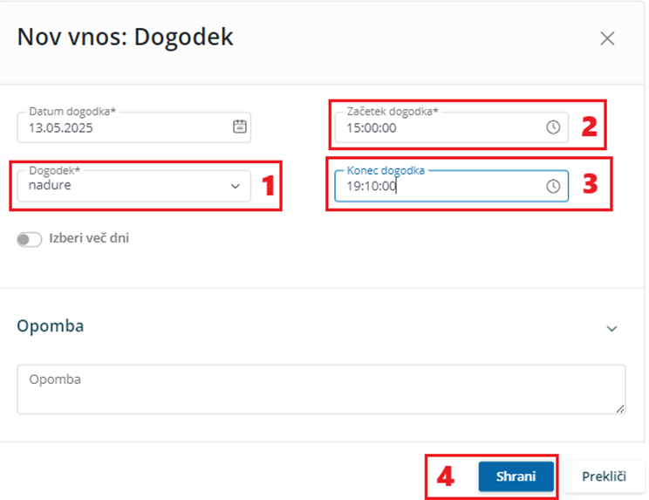The height and width of the screenshot is (500, 649).
Task: Click the Konec dogodka floating label
Action: [x=386, y=170]
